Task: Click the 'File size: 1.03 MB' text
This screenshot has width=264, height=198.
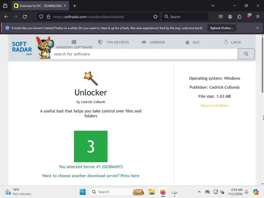Action: (x=214, y=96)
